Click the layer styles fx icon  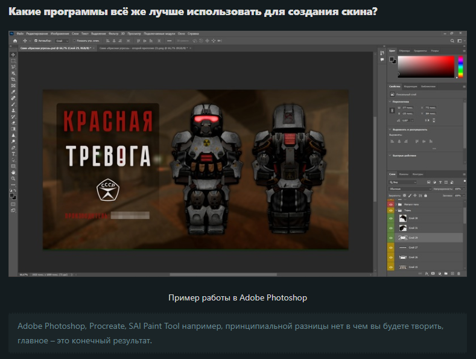coord(427,274)
